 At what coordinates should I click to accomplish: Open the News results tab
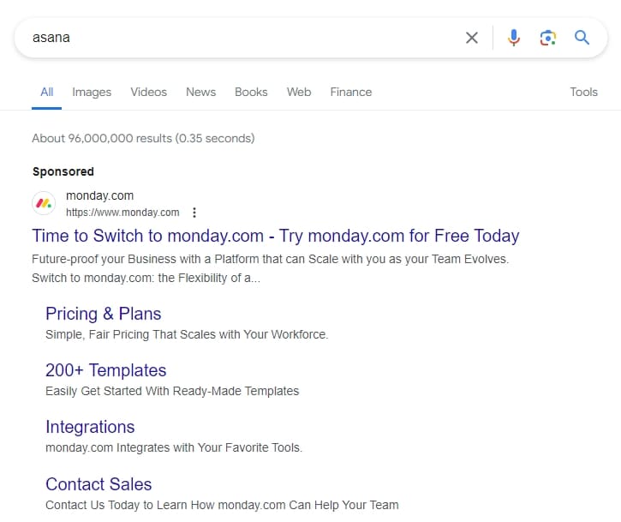[x=200, y=92]
